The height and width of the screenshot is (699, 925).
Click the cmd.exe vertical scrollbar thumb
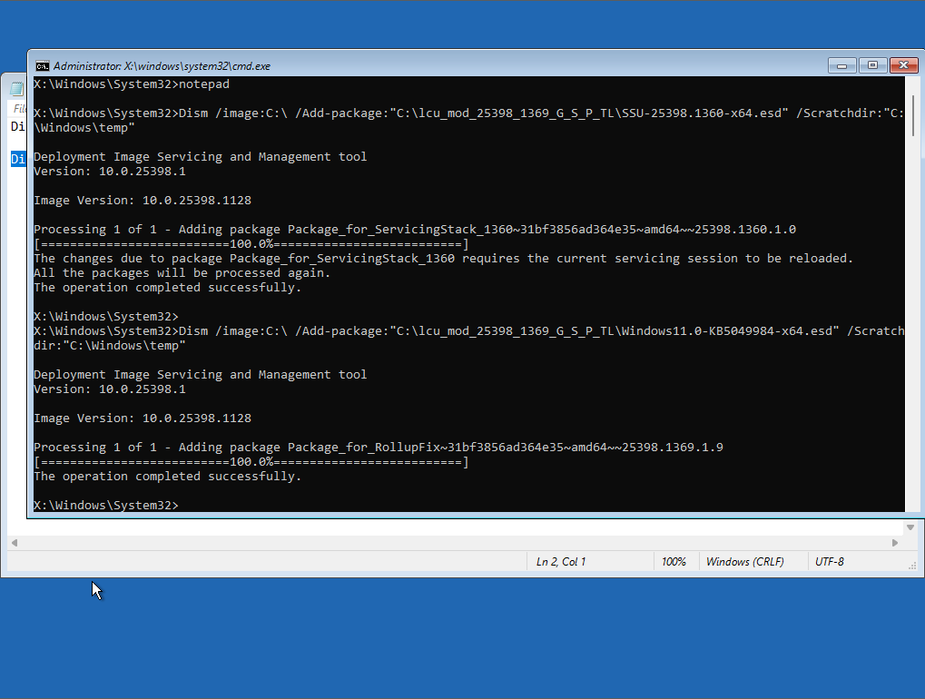point(912,116)
